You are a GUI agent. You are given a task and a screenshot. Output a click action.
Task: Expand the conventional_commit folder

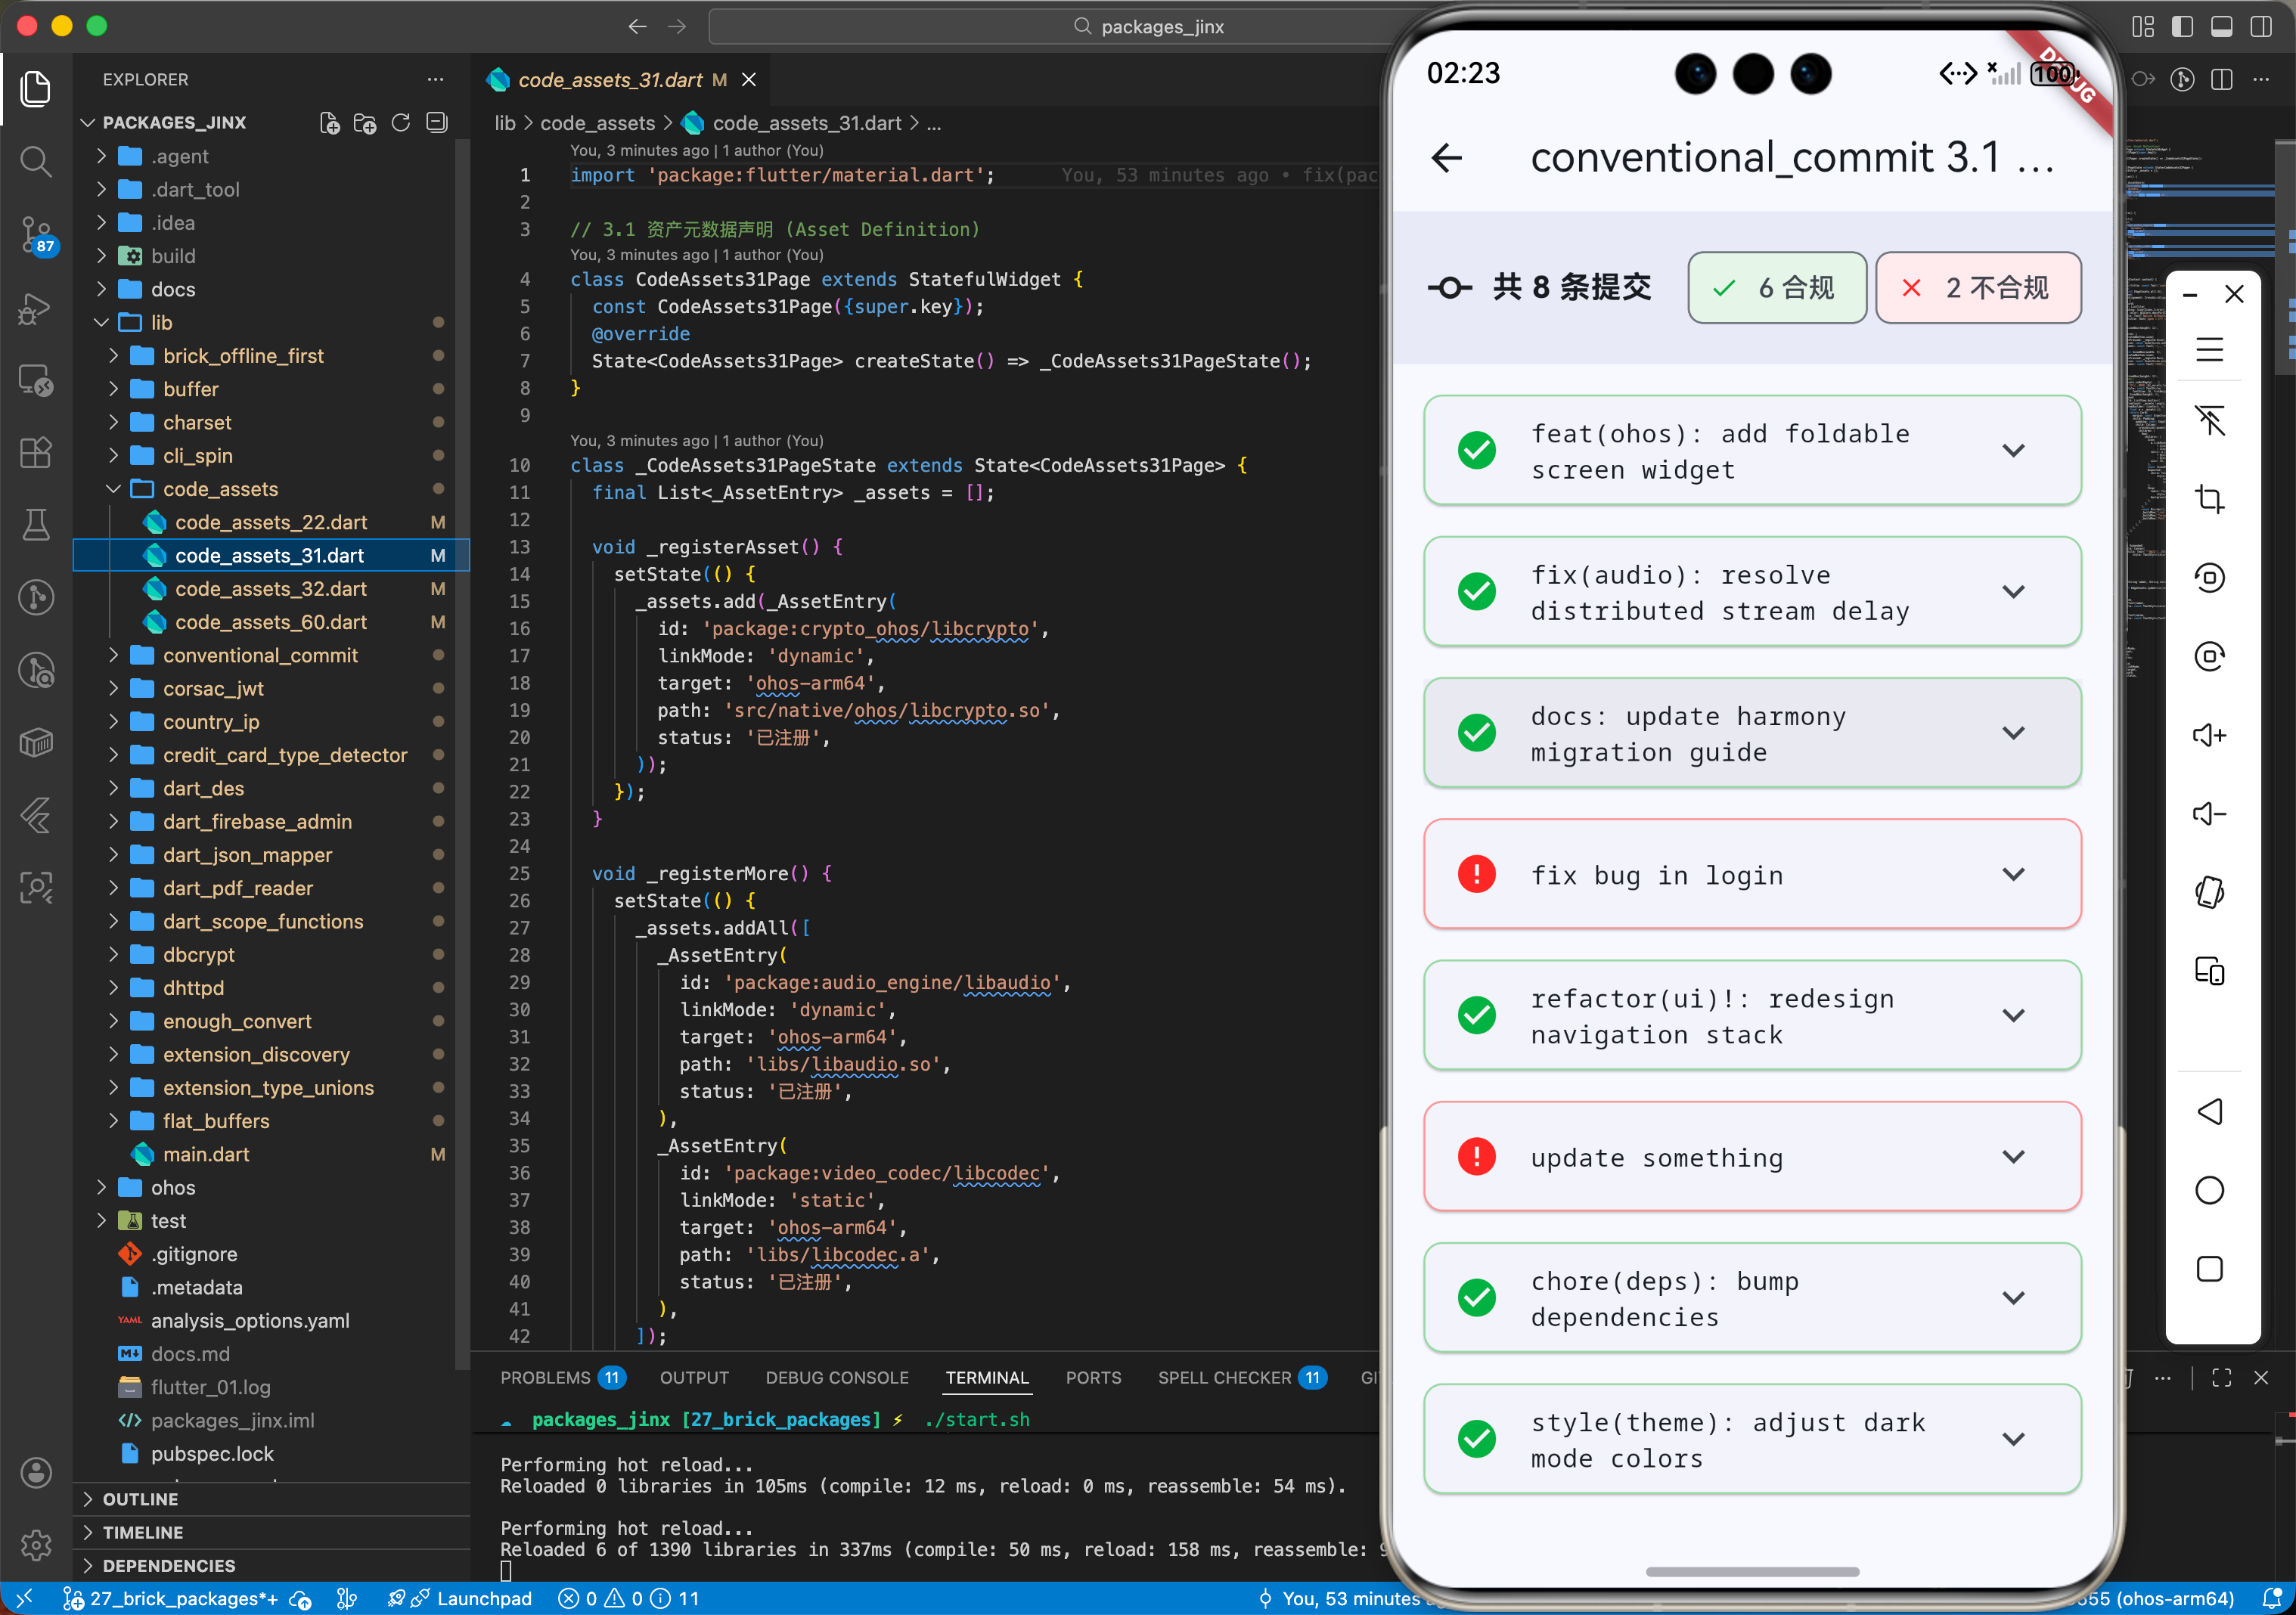pos(260,655)
